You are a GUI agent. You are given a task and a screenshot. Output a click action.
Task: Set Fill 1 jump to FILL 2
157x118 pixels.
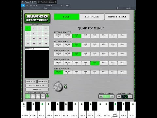[x=113, y=54]
